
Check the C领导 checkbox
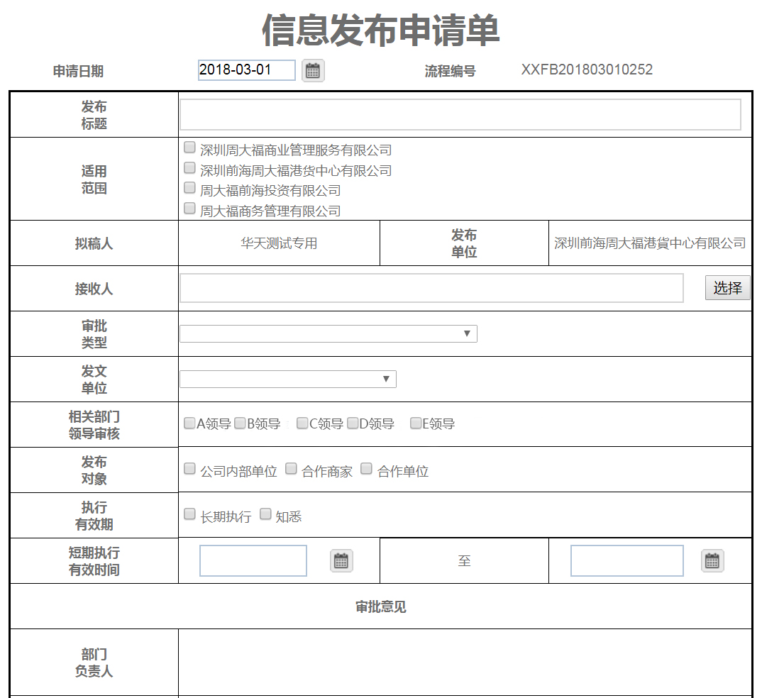tap(304, 422)
